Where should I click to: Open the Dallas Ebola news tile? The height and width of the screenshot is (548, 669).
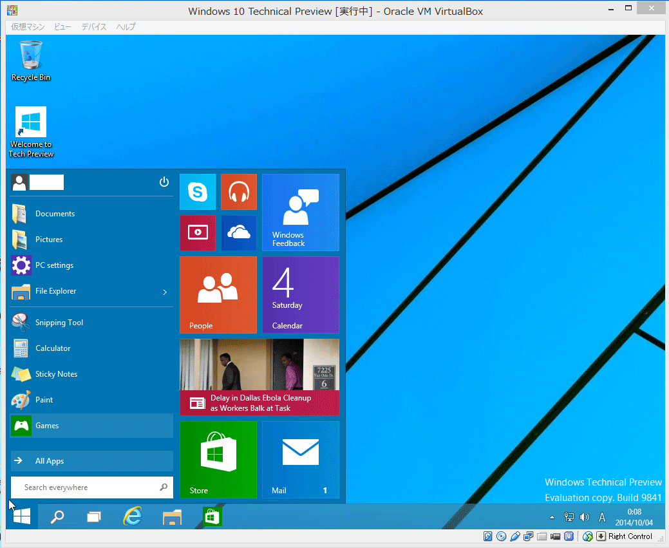pos(259,377)
